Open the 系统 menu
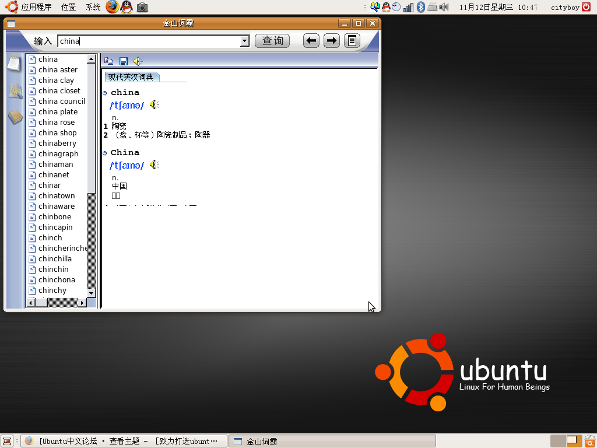 pos(93,7)
